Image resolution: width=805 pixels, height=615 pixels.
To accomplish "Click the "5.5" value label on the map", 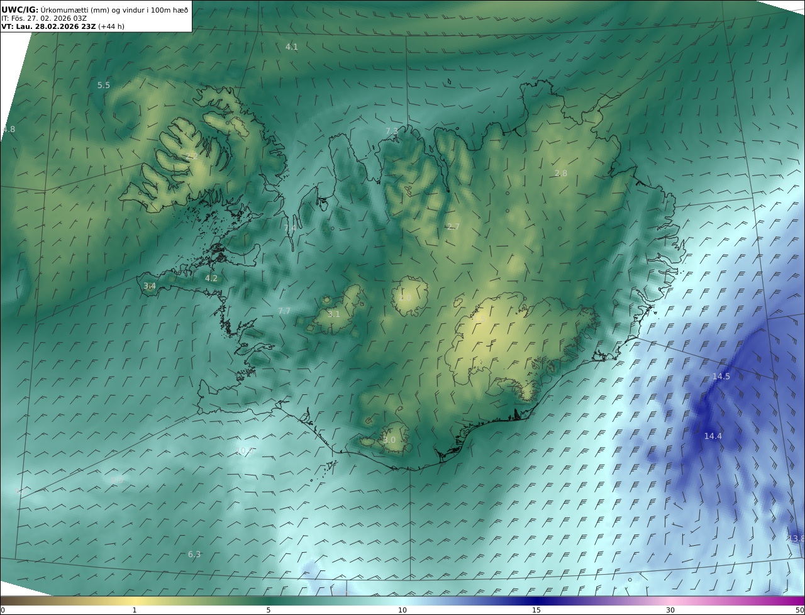I will (x=104, y=85).
